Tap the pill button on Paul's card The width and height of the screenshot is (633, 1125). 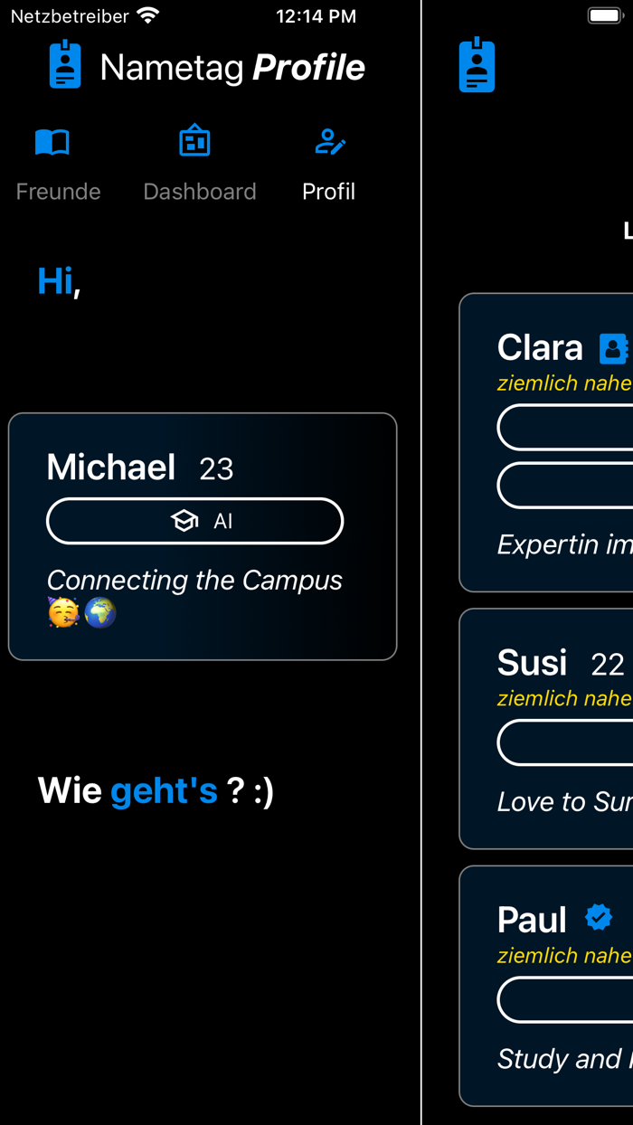click(x=579, y=999)
